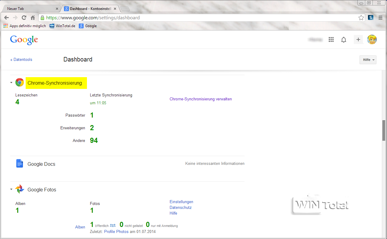Open the Hilfe link under Google Fotos
This screenshot has height=239, width=387.
tap(173, 213)
